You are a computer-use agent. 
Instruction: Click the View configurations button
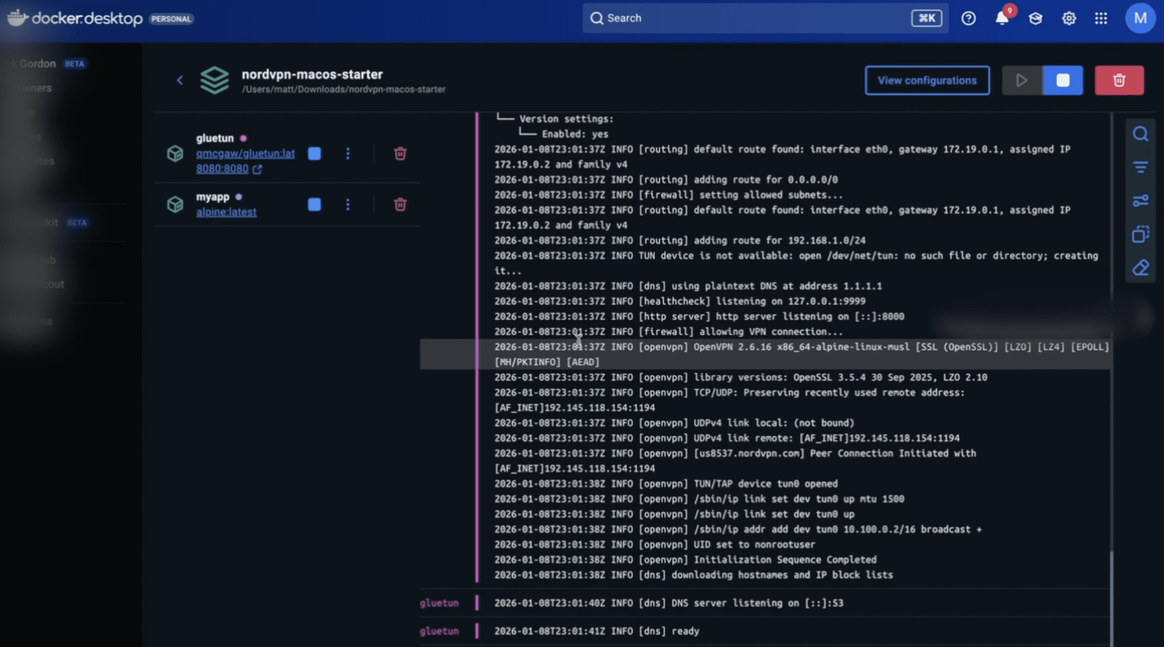tap(927, 80)
